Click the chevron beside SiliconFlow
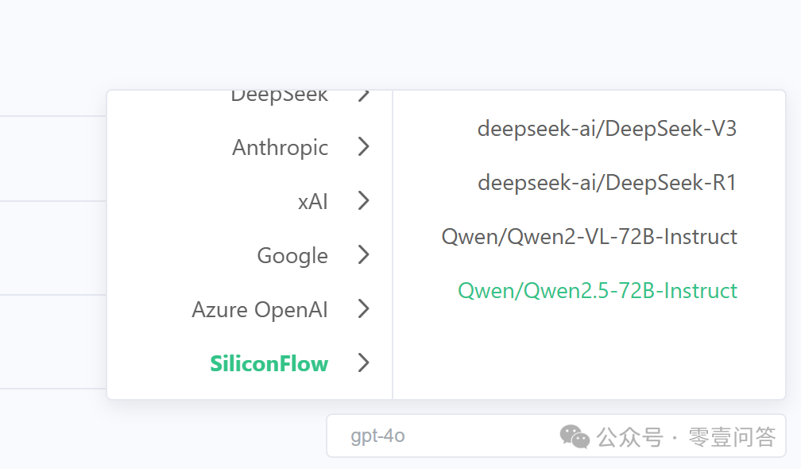This screenshot has width=801, height=469. click(x=363, y=363)
